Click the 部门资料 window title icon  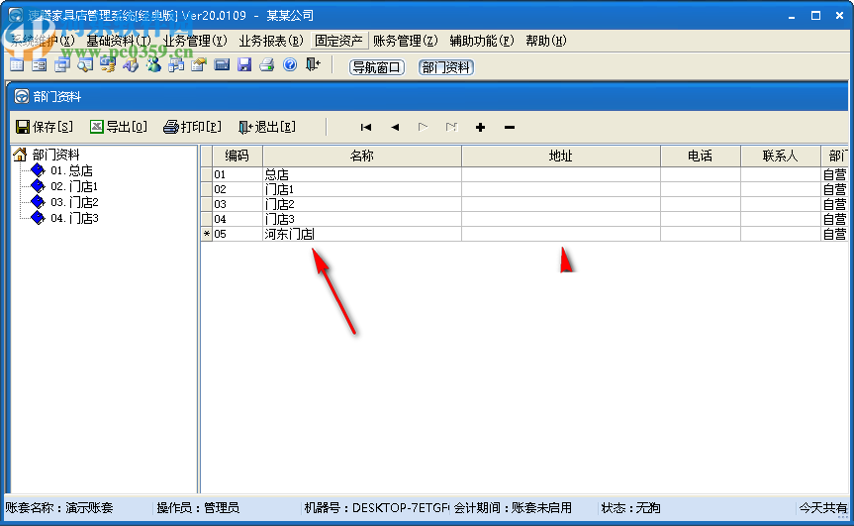coord(21,96)
